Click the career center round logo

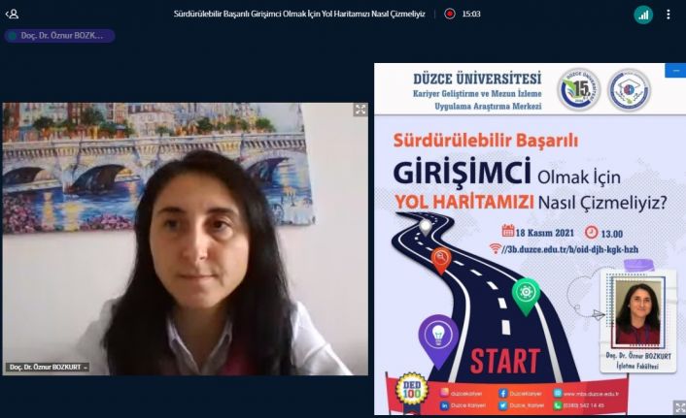629,89
